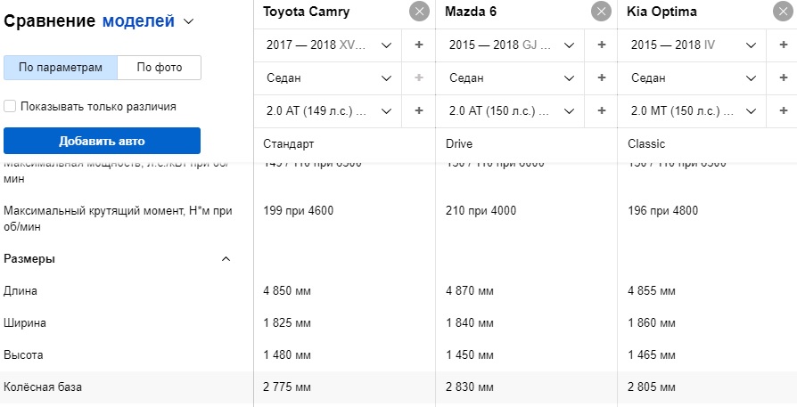797x407 pixels.
Task: Remove Mazda 6 with the X icon
Action: (601, 12)
